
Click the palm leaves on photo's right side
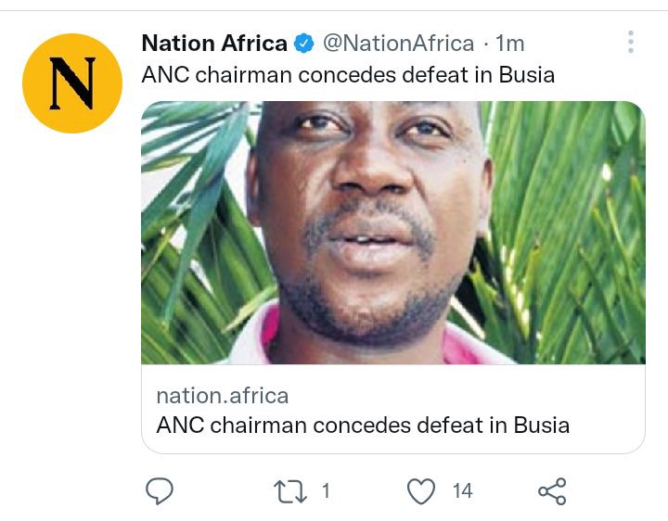[x=575, y=232]
